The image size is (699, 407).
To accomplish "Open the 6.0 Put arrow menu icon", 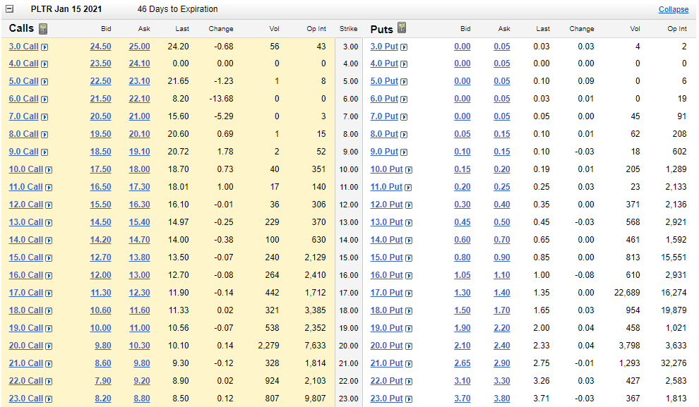I will pyautogui.click(x=404, y=99).
